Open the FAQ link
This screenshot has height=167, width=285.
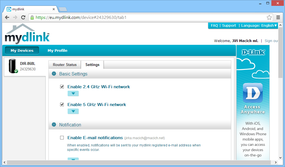point(214,26)
